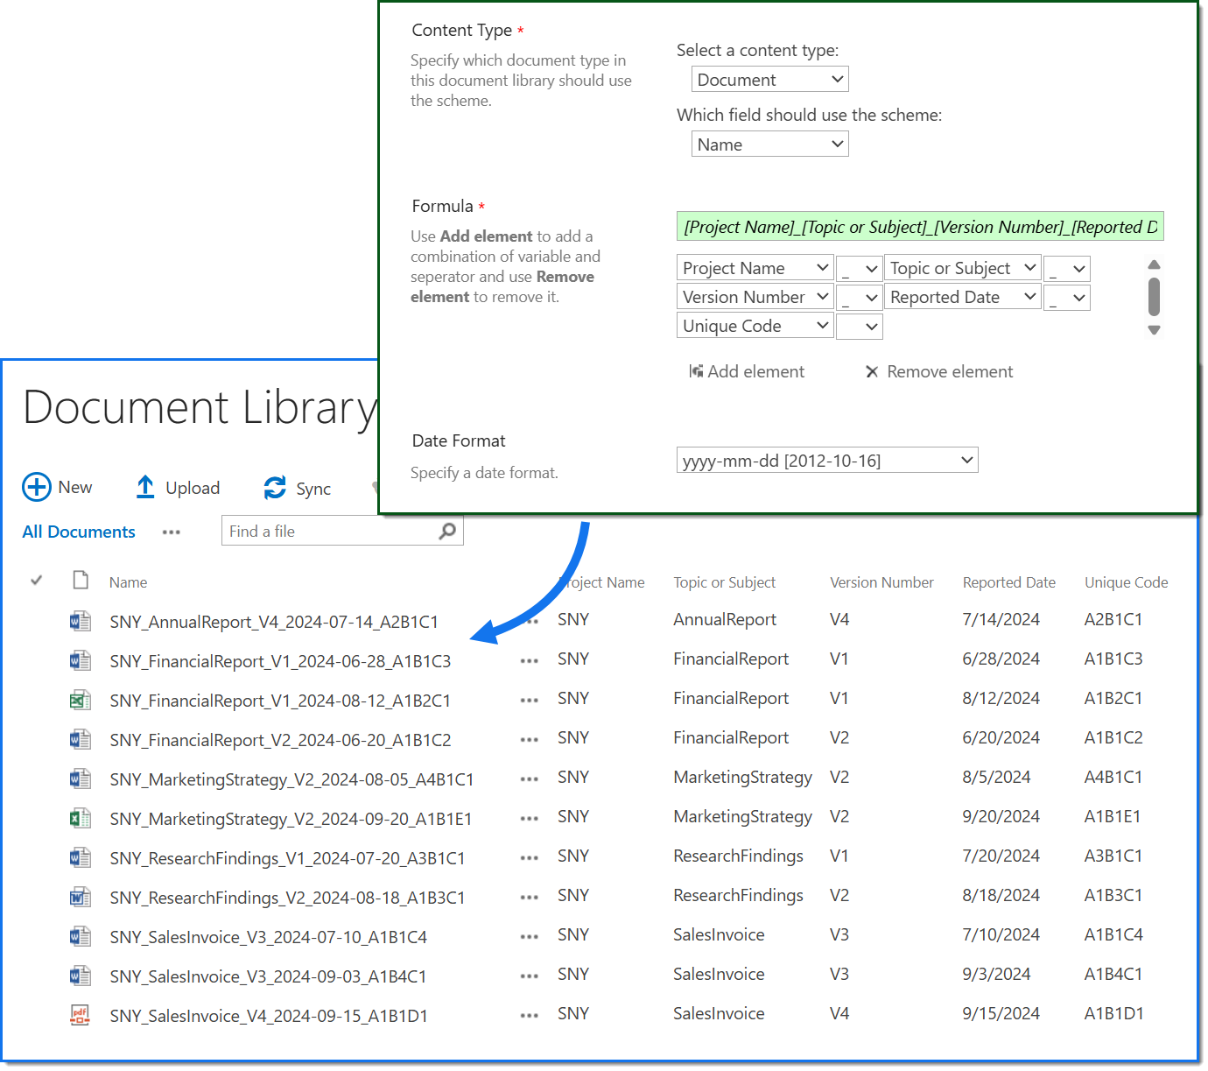Open empty separator dropdown after Unique Code

point(860,327)
